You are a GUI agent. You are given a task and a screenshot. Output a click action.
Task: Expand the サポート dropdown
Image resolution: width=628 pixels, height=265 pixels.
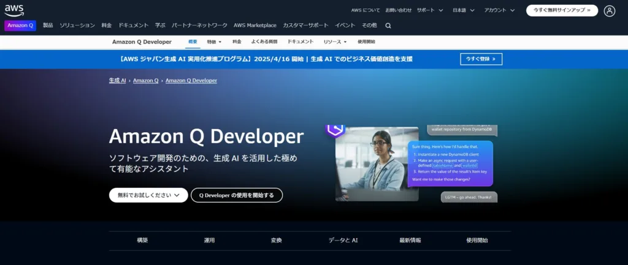(x=430, y=10)
